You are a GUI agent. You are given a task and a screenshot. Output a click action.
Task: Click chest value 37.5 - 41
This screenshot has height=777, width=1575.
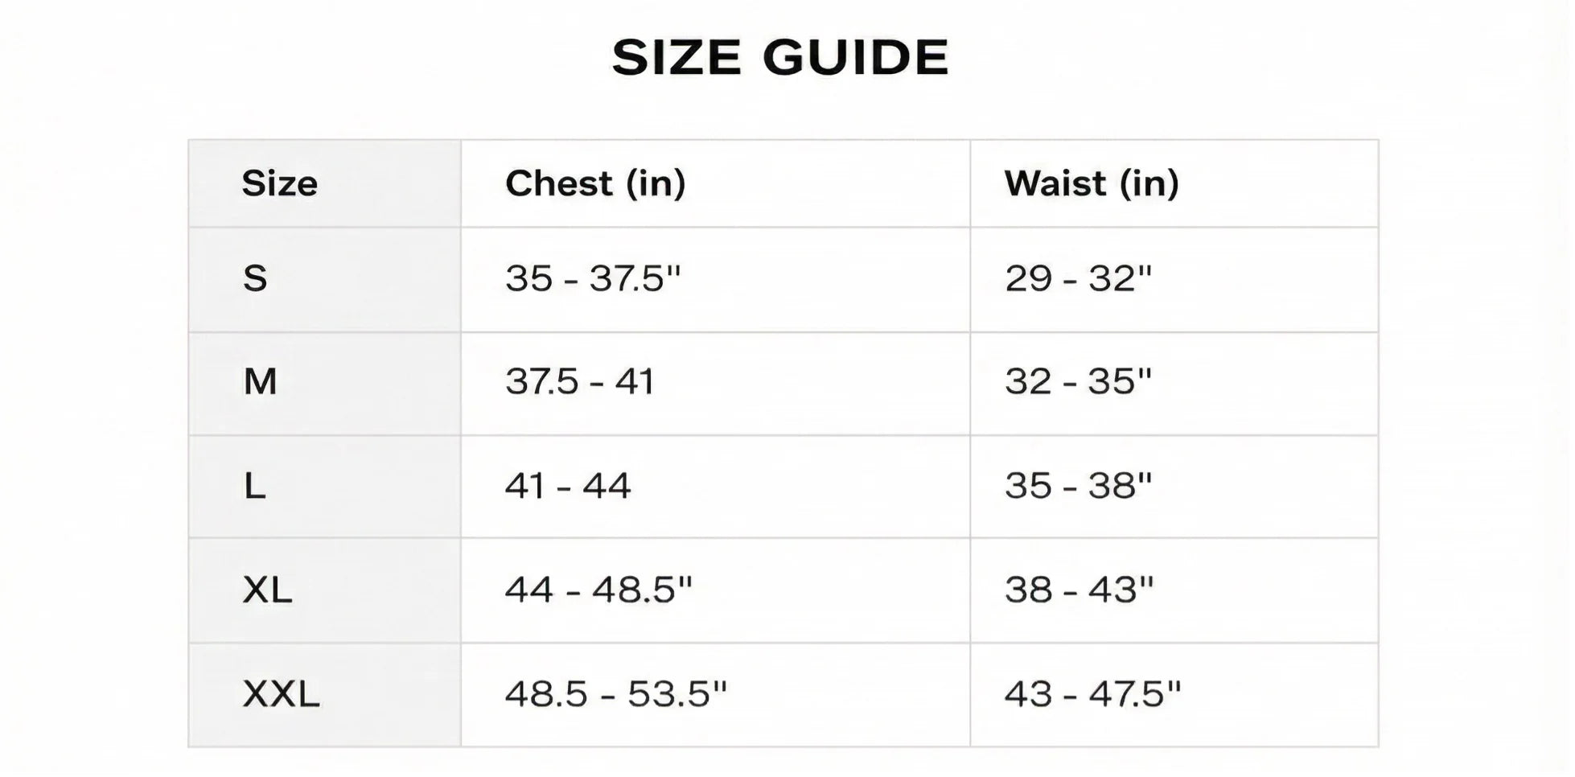579,381
